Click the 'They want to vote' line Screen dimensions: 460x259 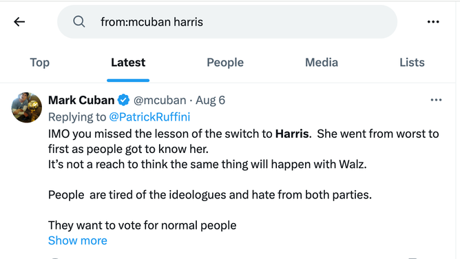143,225
